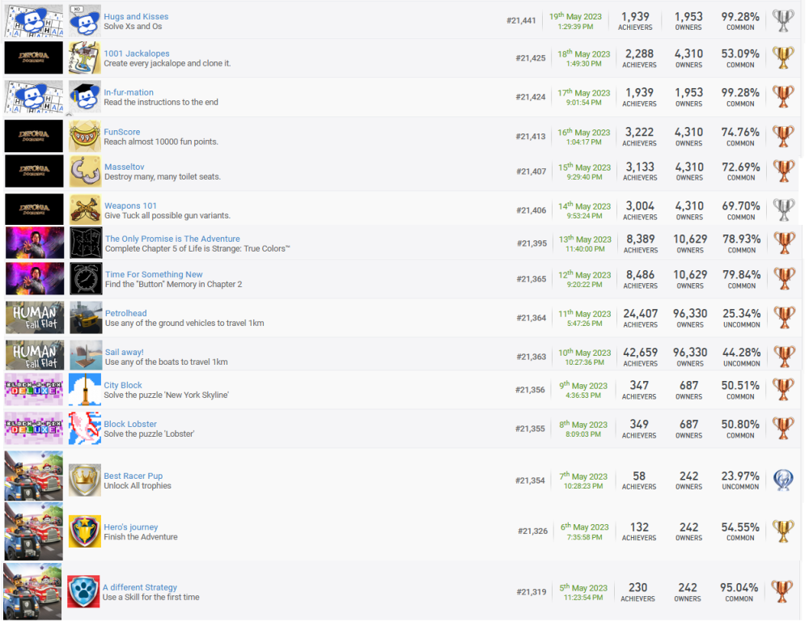Click the alarm clock icon for Time For Something New
This screenshot has width=809, height=622.
point(85,279)
